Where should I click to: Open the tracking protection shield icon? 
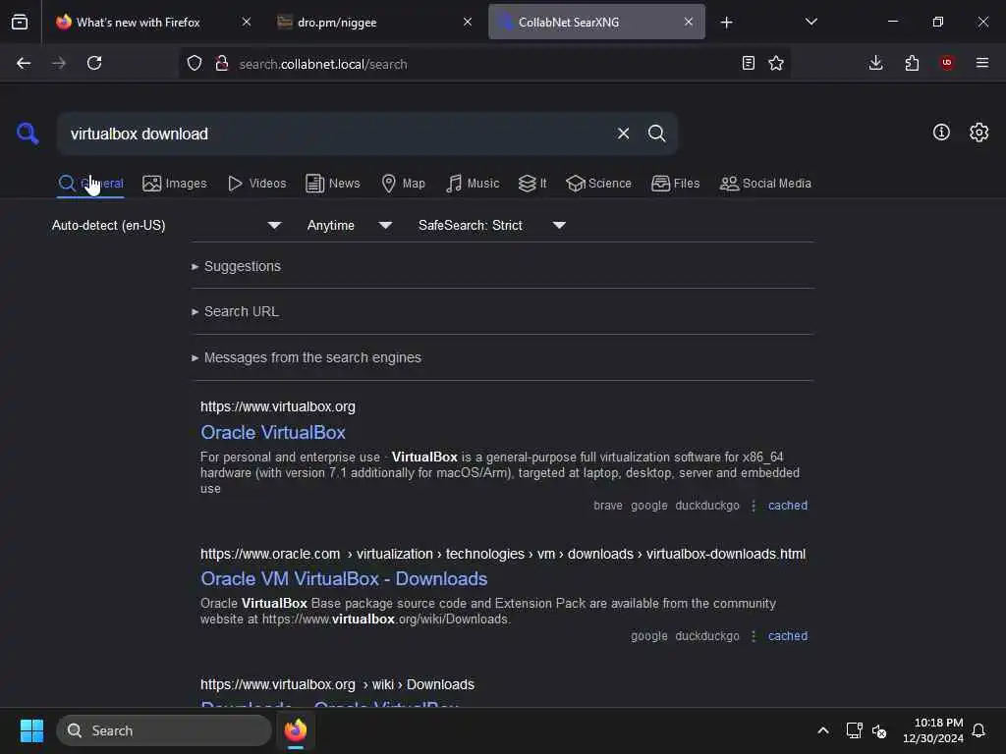point(195,63)
